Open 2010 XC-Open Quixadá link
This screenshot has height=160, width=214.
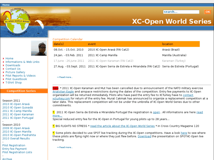[18, 107]
